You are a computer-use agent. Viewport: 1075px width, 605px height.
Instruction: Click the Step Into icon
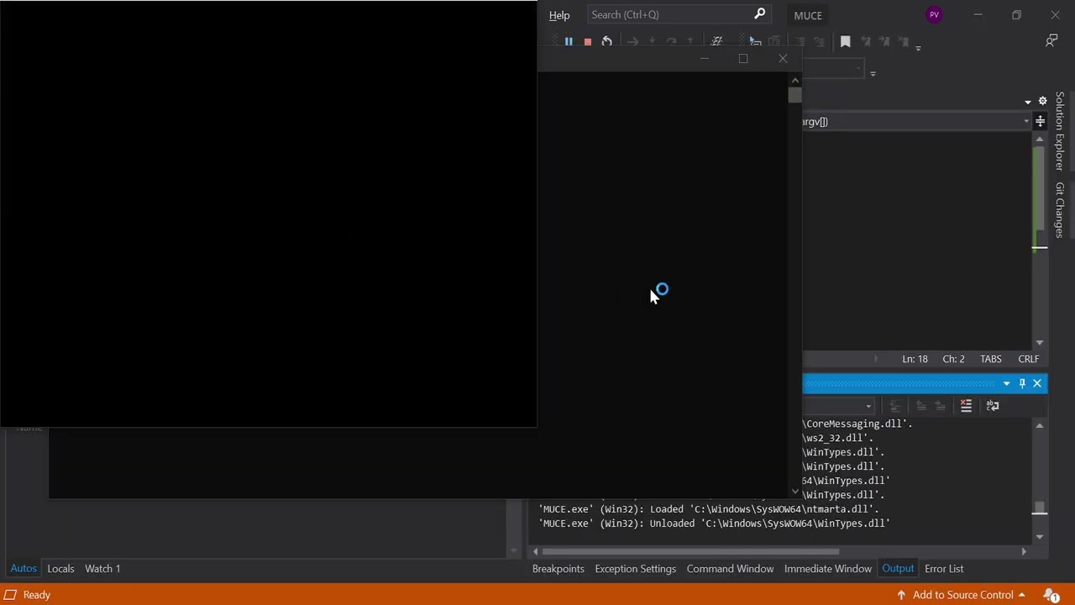point(652,41)
